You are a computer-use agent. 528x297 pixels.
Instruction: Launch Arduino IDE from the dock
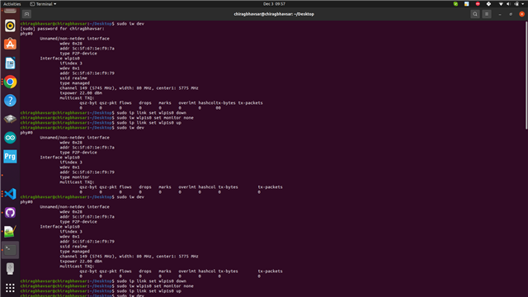click(x=10, y=138)
